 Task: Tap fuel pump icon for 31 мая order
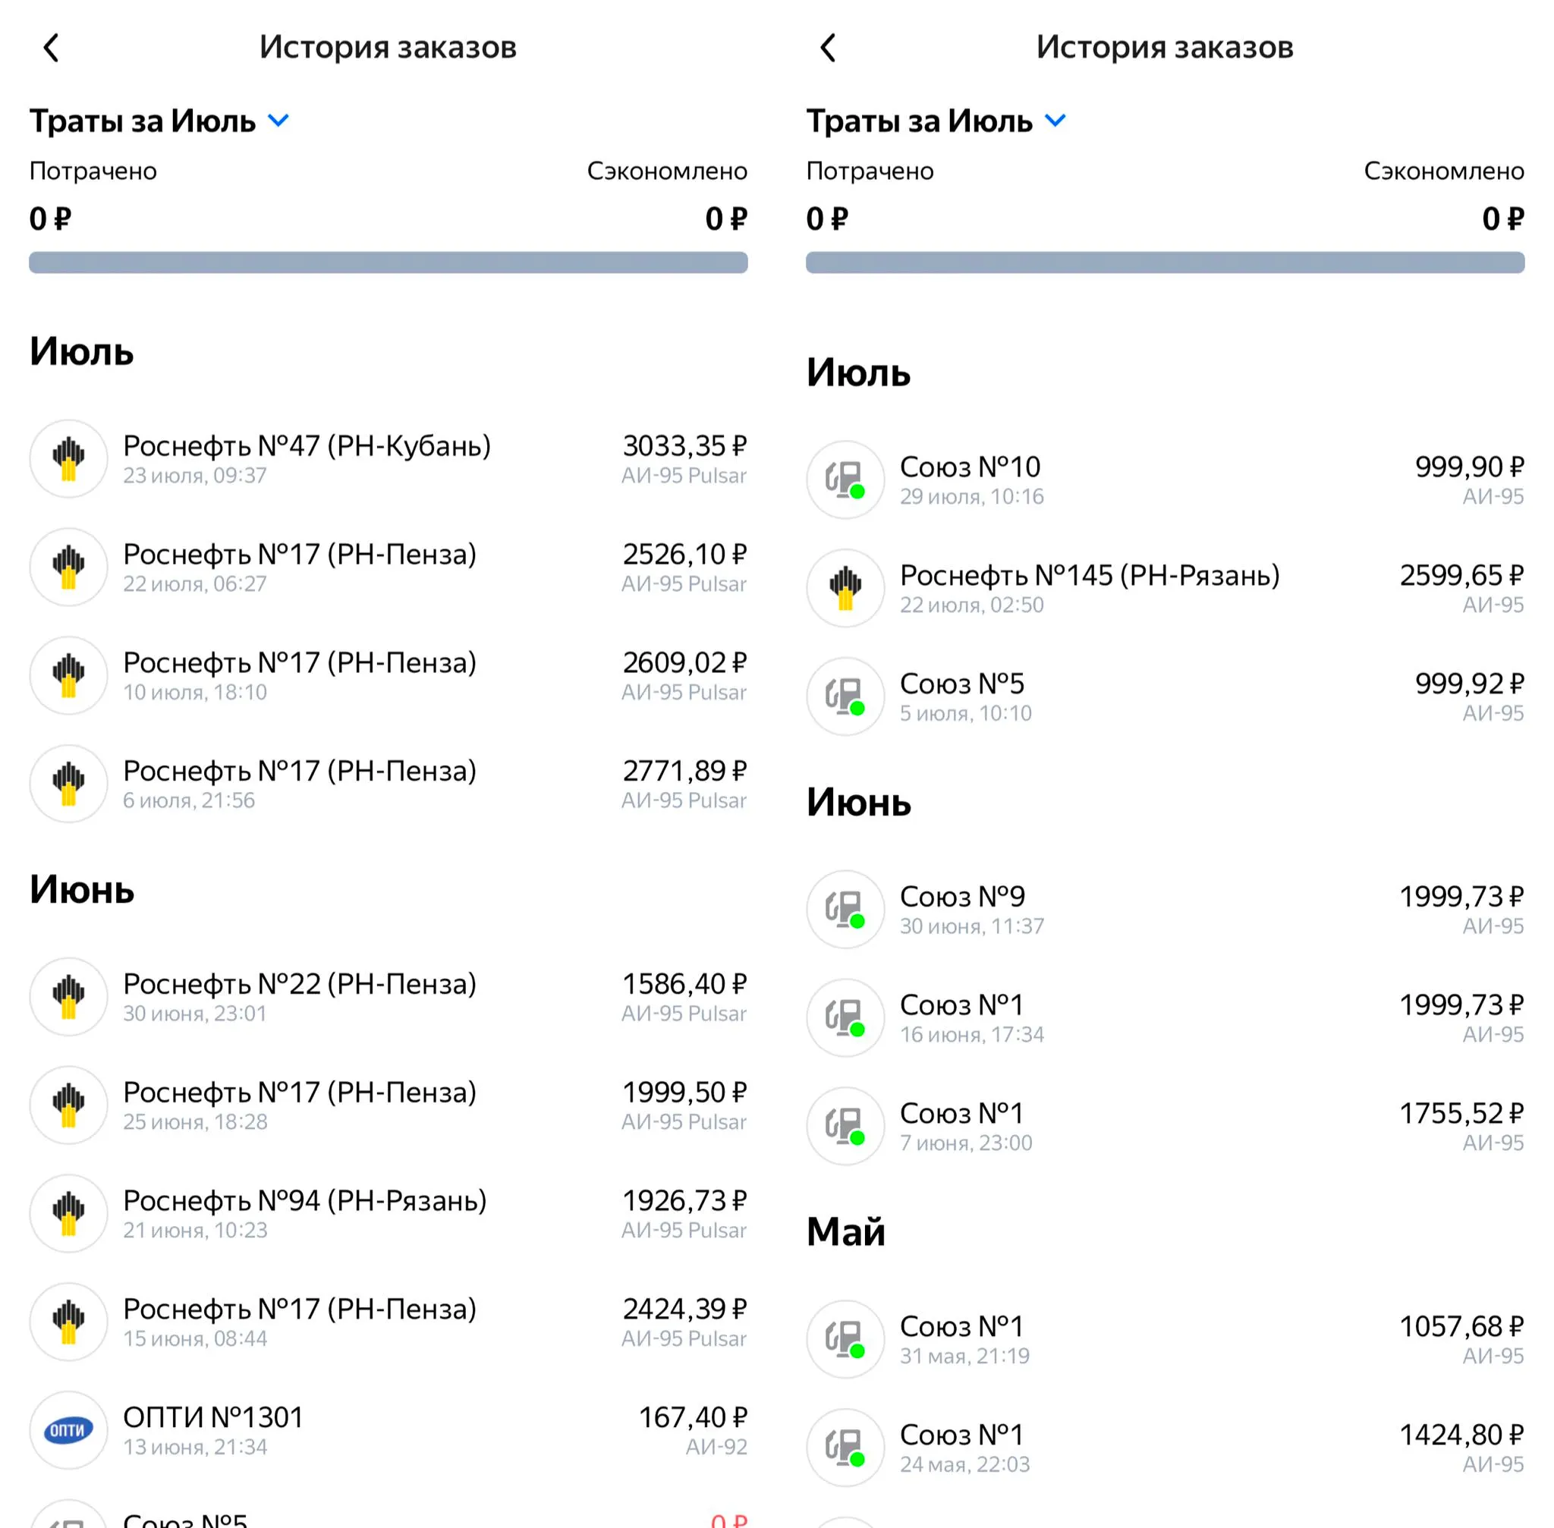pyautogui.click(x=845, y=1339)
